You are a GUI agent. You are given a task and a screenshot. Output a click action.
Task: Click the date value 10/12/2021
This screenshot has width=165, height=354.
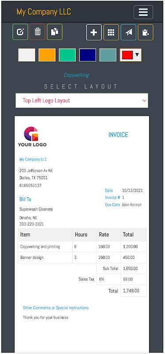click(132, 191)
